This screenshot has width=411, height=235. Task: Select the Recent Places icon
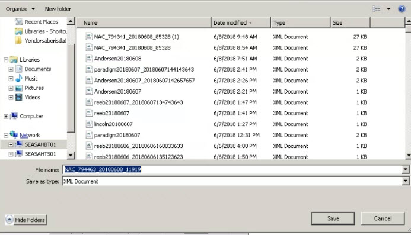tap(18, 22)
